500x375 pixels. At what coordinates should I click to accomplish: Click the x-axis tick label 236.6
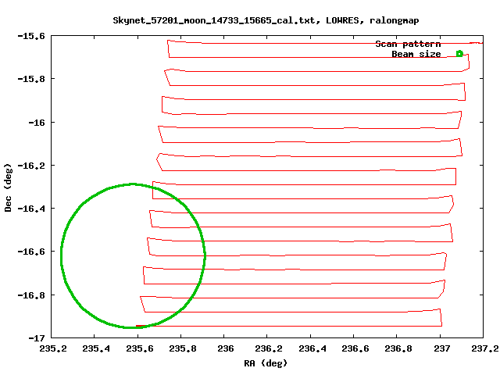tap(355, 348)
